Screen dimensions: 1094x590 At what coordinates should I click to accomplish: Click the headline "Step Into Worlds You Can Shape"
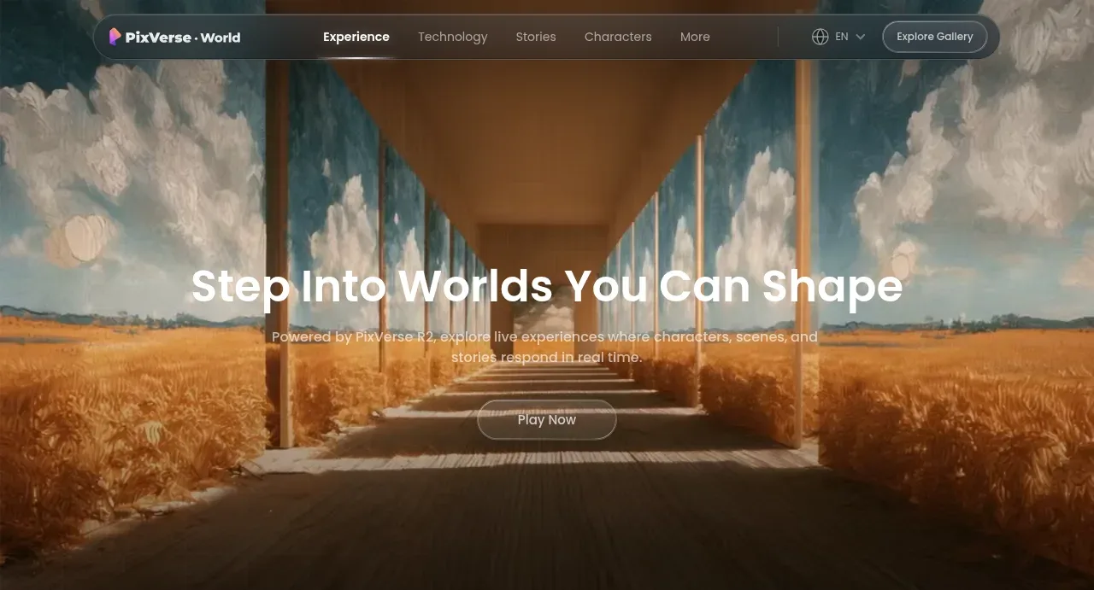(x=547, y=286)
